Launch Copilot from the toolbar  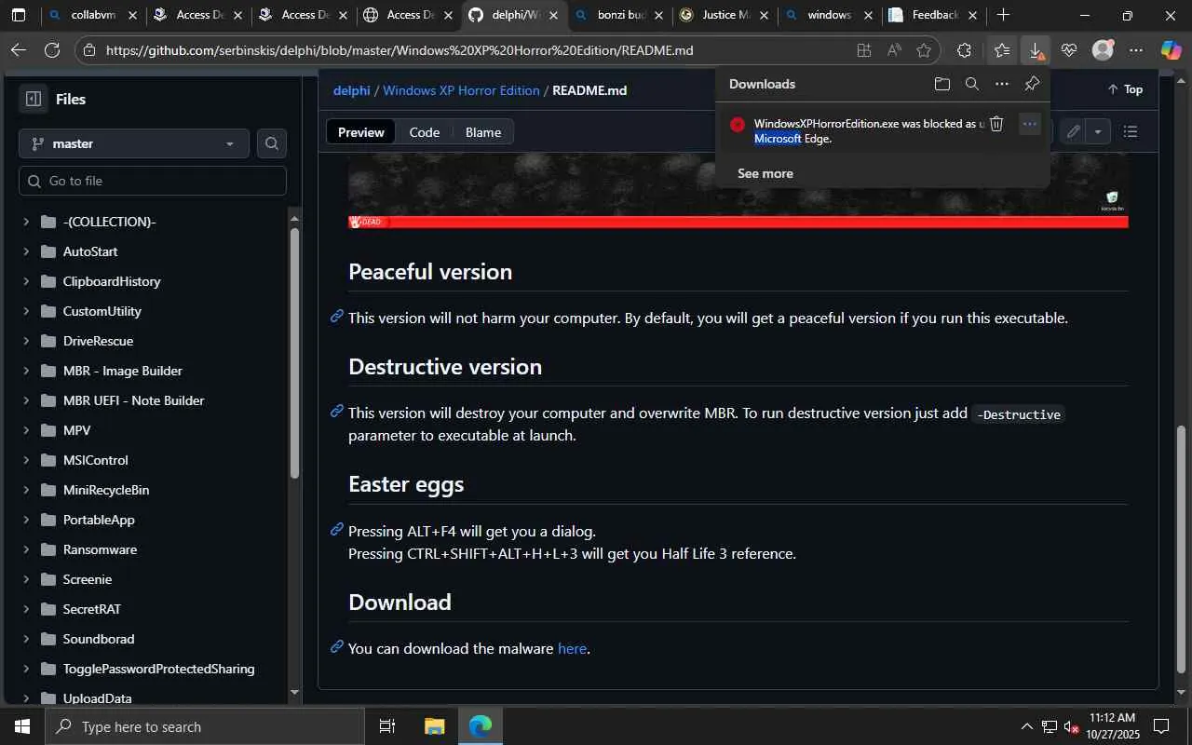(1171, 50)
